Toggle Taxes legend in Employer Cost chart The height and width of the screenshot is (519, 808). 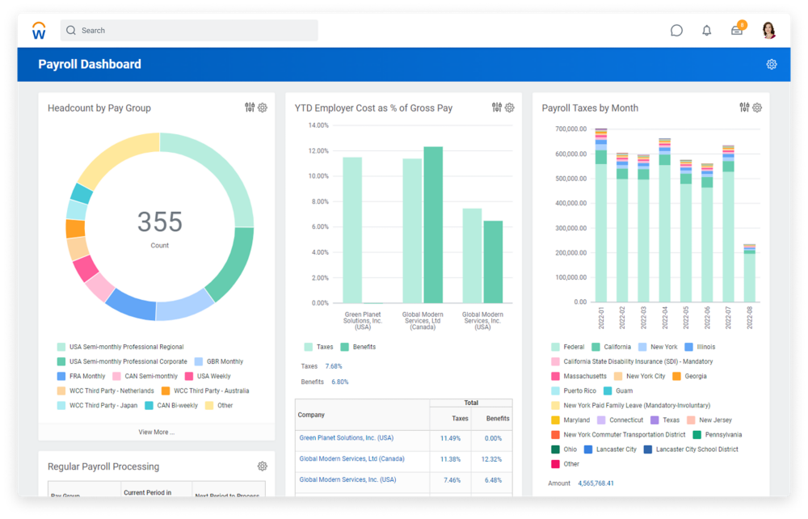[318, 347]
